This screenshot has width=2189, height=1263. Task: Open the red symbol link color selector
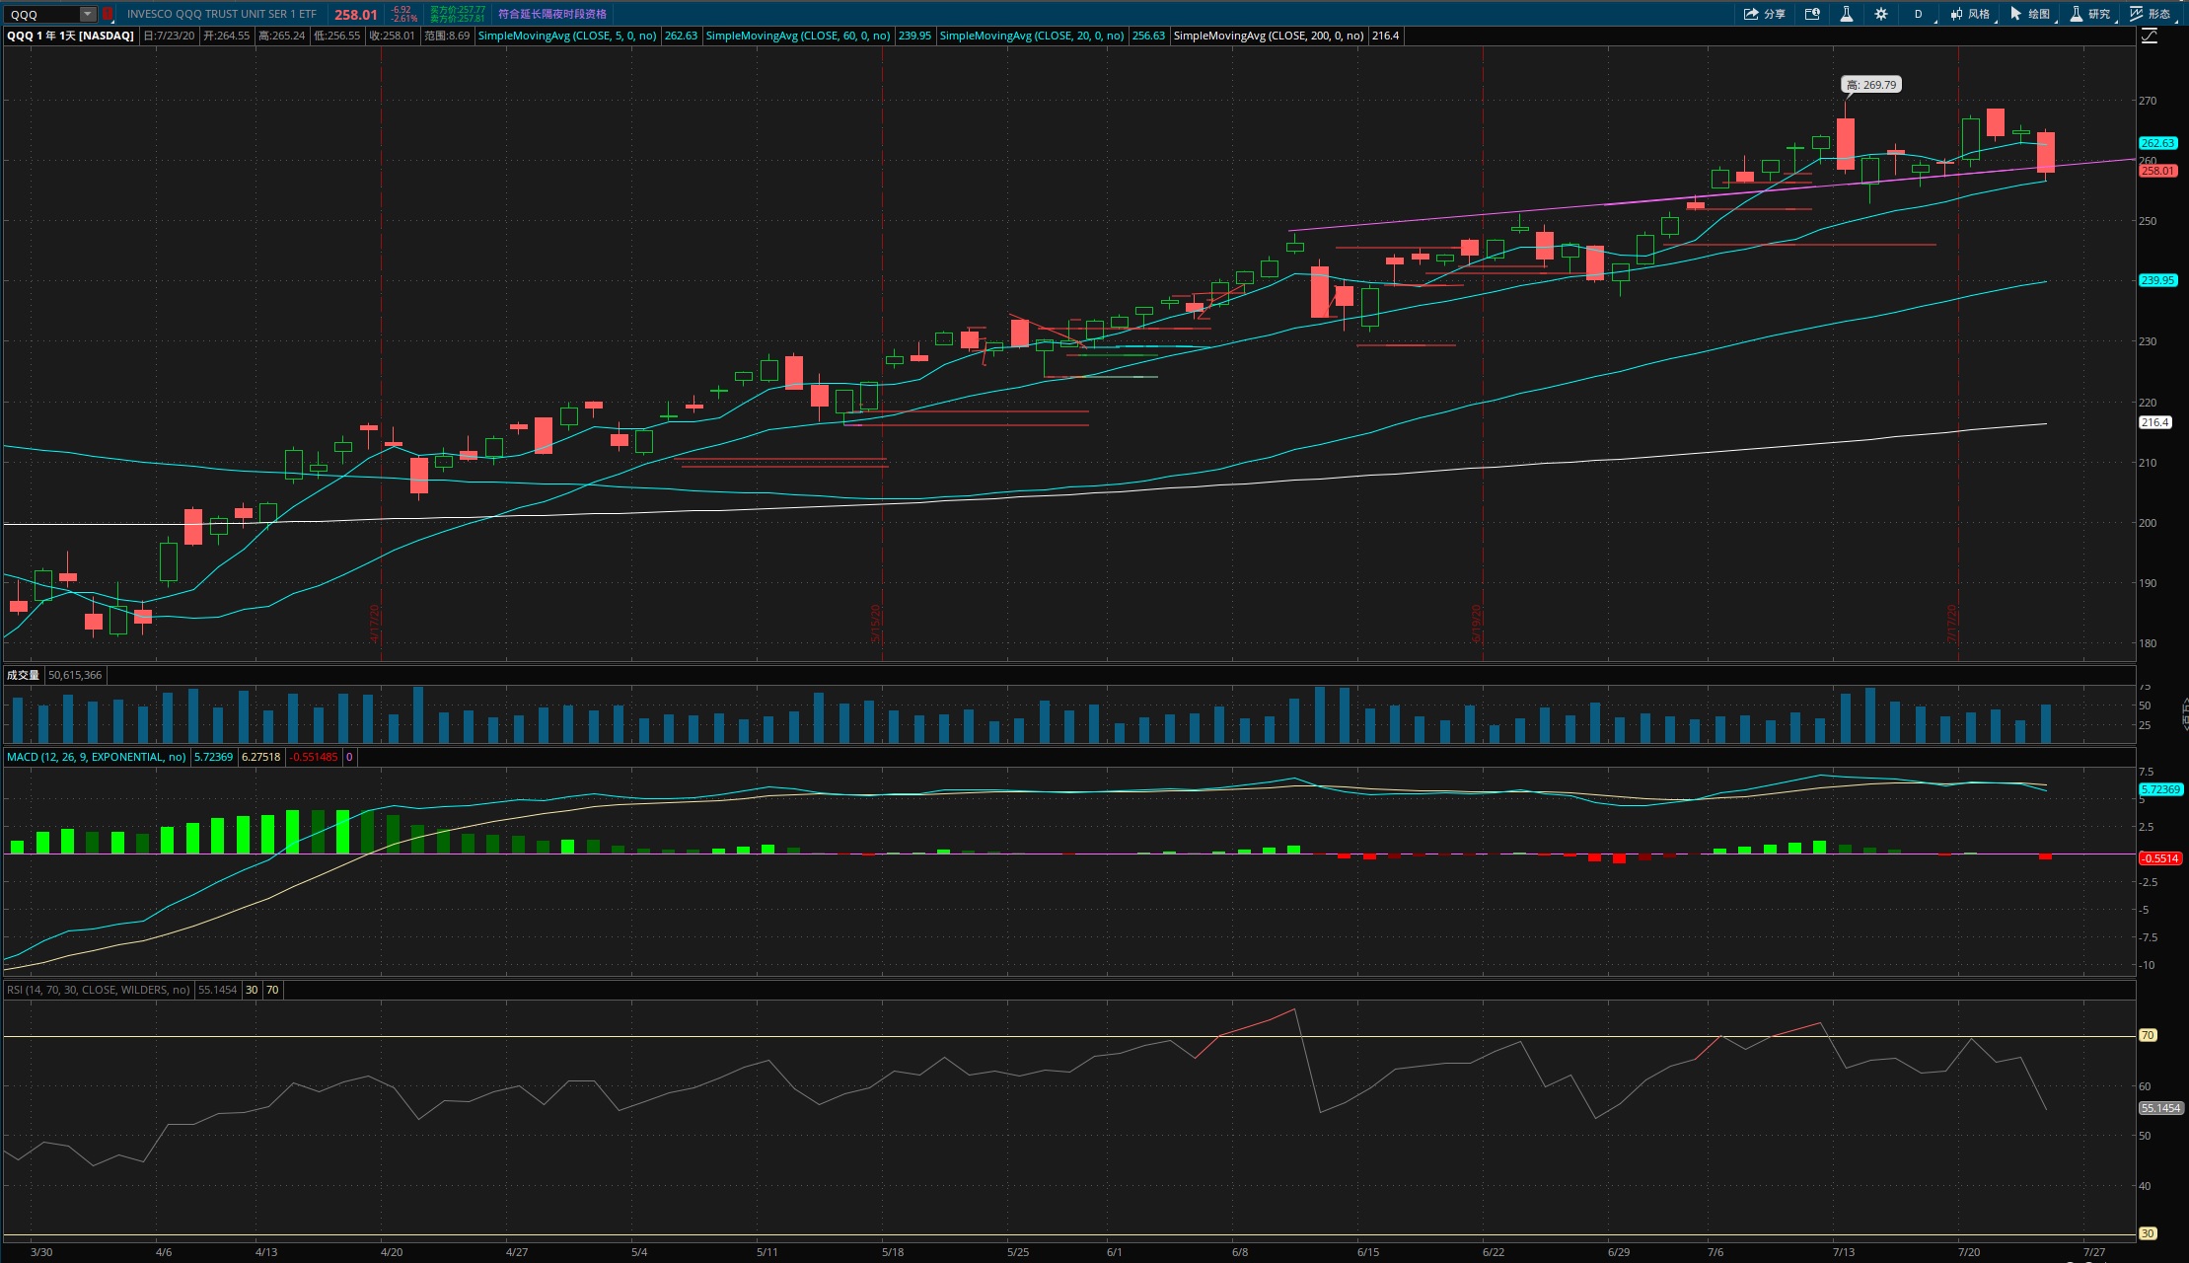pos(108,14)
